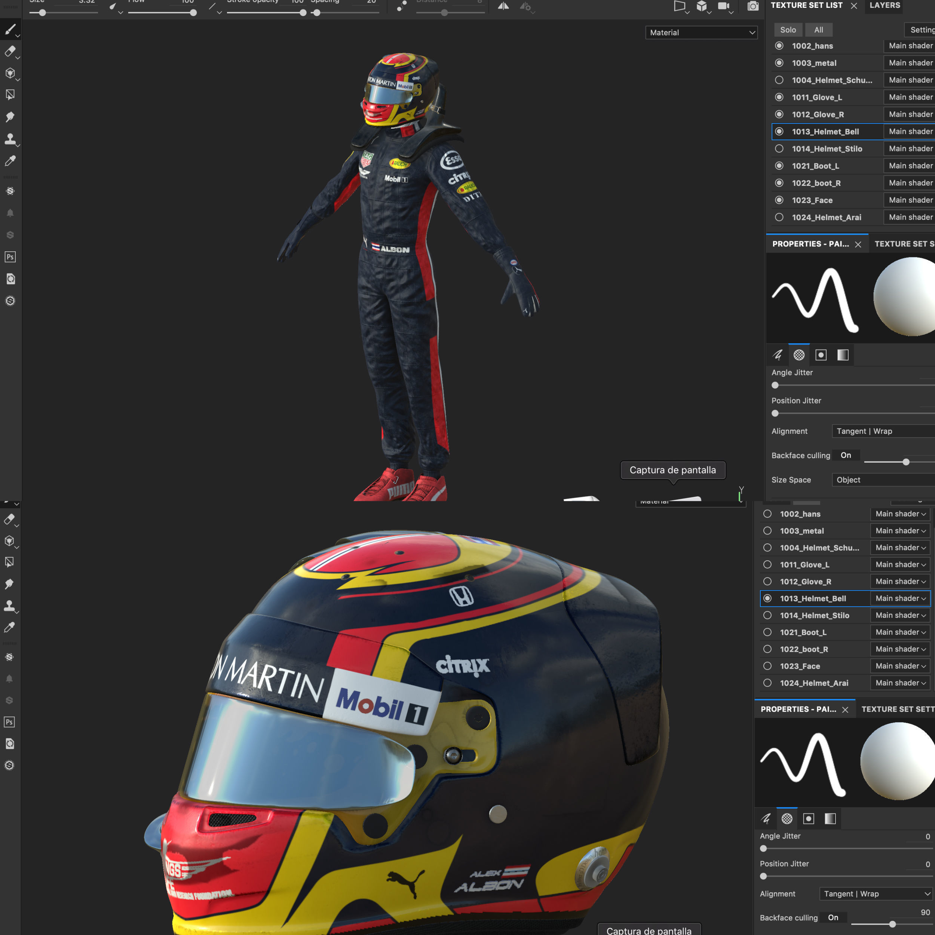Click the Ps Photoshop export icon in full-body driver view
The height and width of the screenshot is (935, 935).
click(x=10, y=257)
